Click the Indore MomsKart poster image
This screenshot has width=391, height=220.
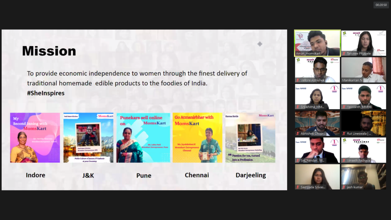coord(35,137)
